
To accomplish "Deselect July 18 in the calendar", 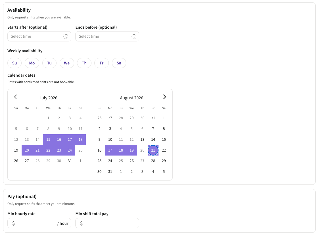I will (x=81, y=139).
